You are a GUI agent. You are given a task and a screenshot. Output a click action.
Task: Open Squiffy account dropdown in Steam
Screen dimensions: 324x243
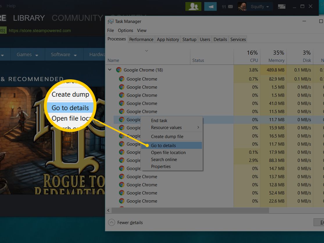[x=259, y=7]
